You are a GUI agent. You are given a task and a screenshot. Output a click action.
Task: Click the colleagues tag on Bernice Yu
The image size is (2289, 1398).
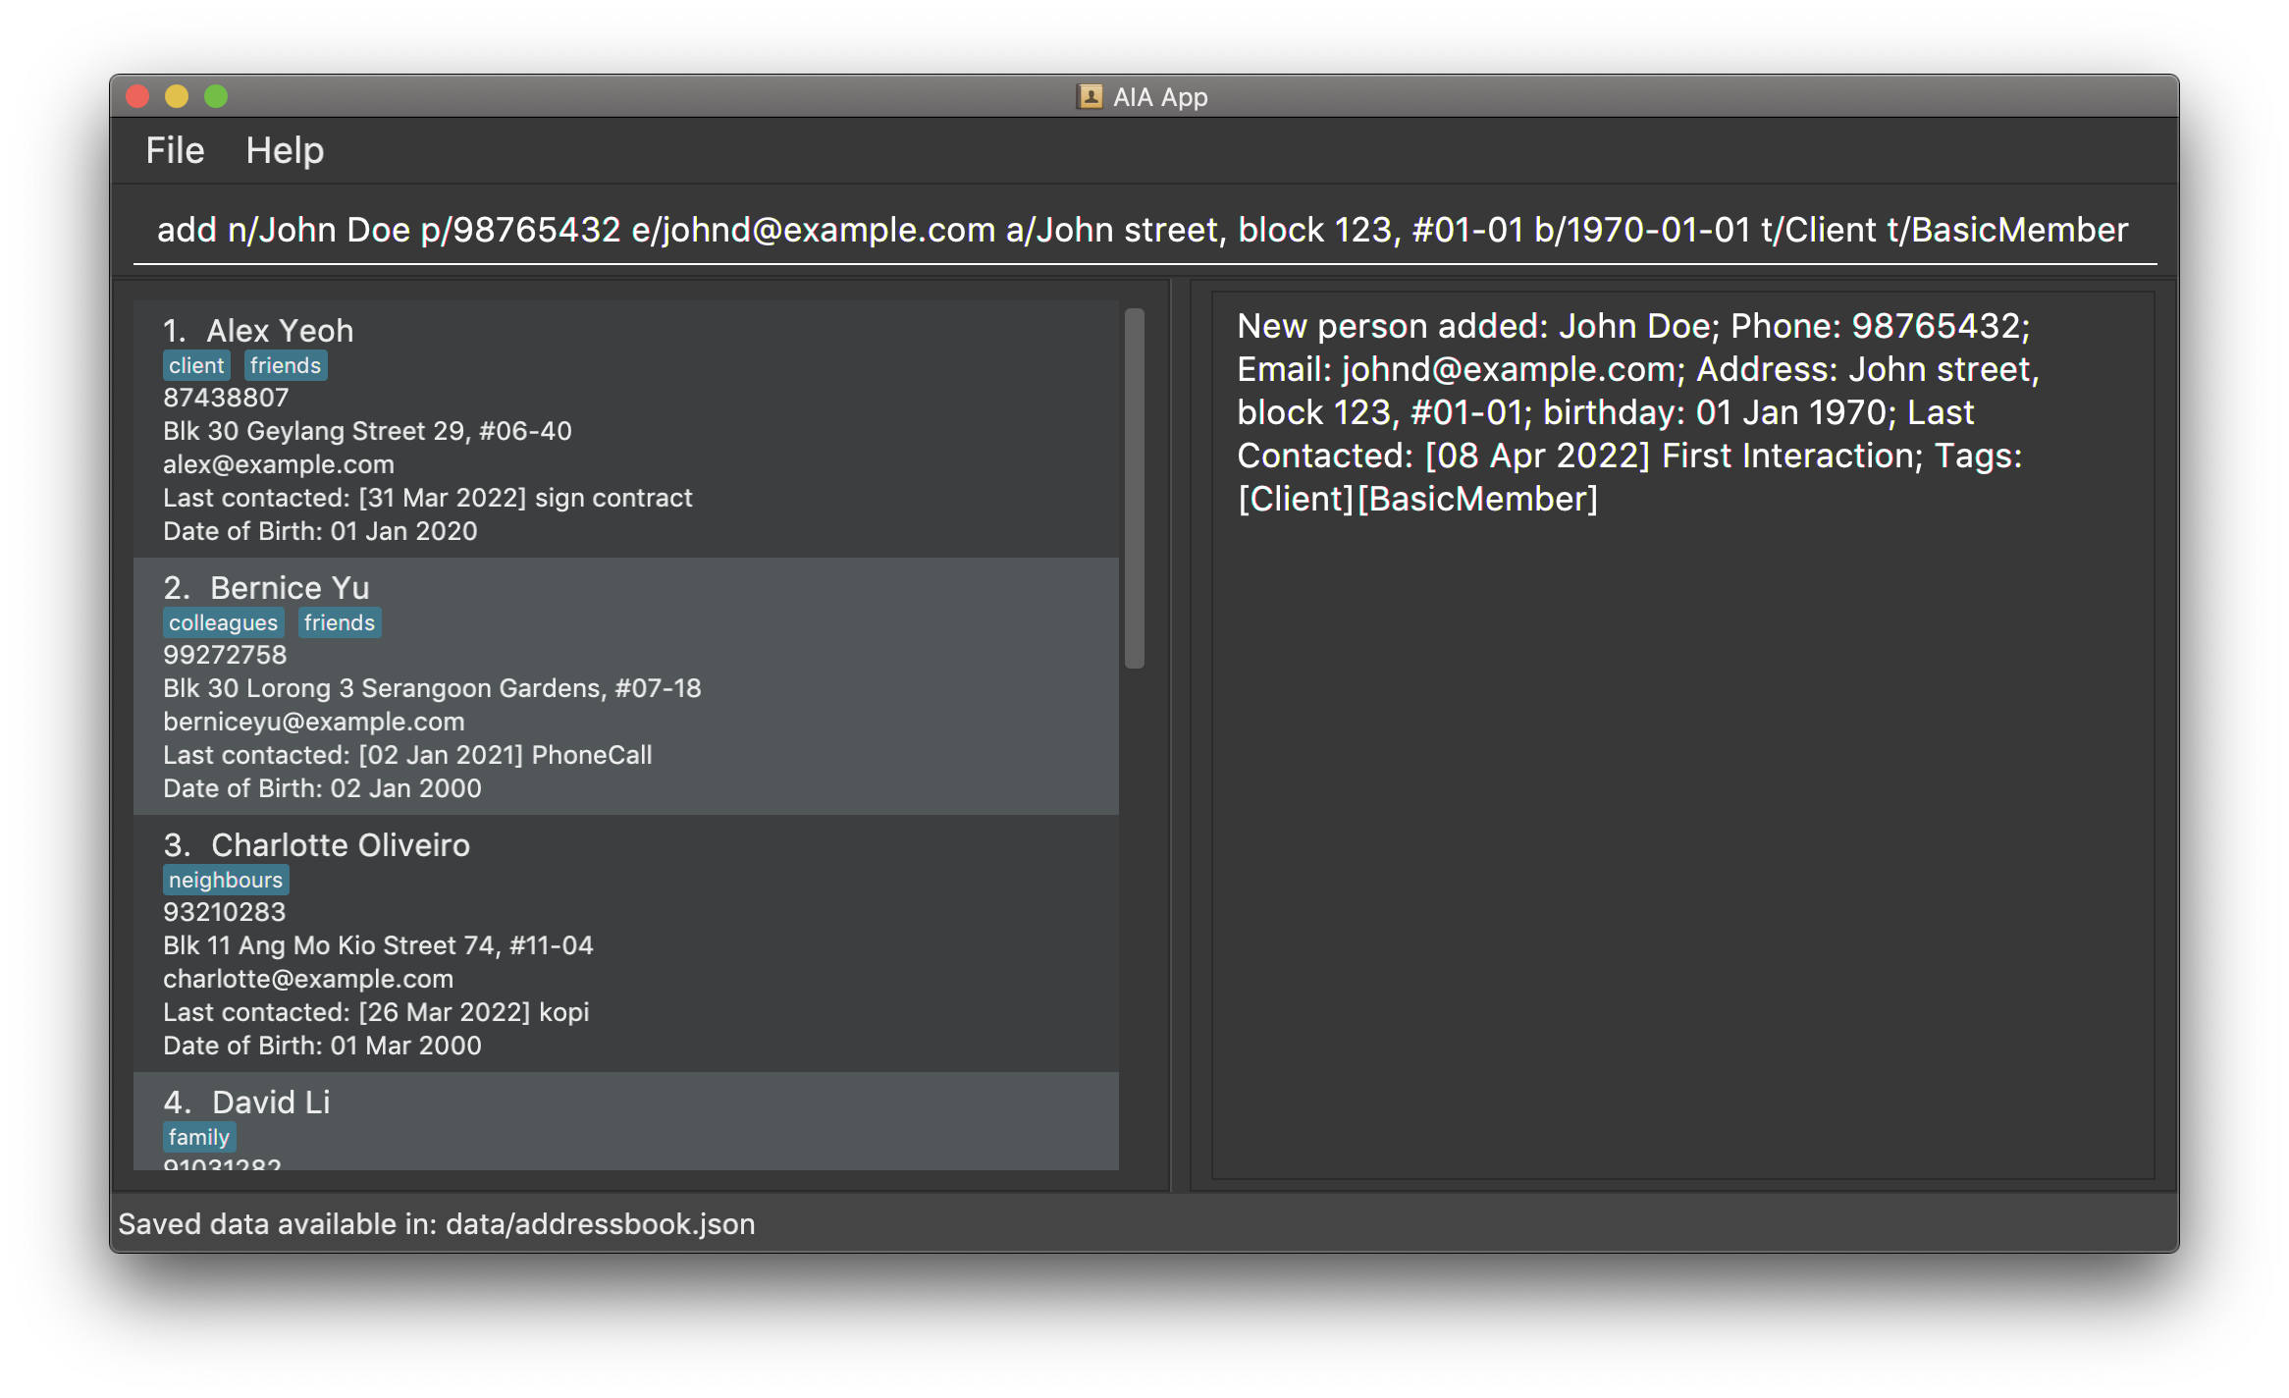click(x=221, y=623)
